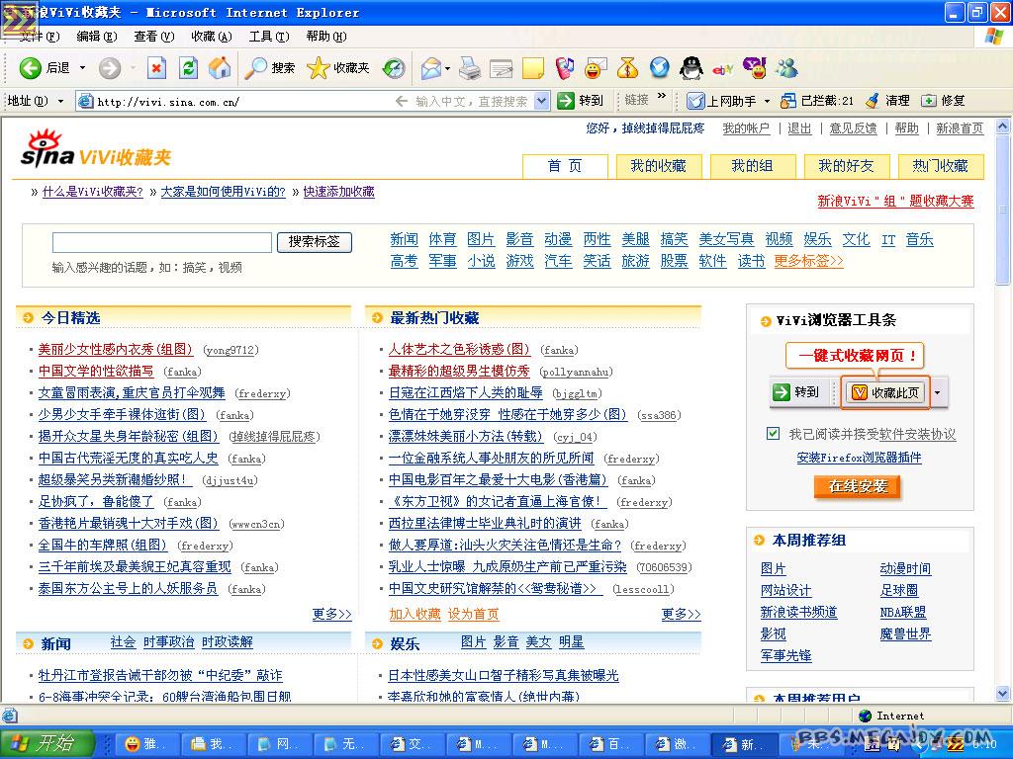Open the History clock icon
The image size is (1013, 759).
pos(394,68)
